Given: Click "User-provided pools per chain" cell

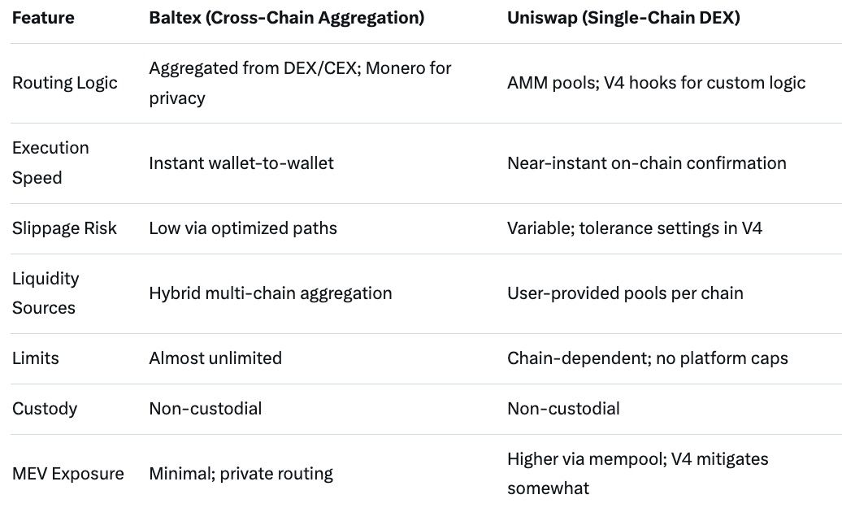Looking at the screenshot, I should [x=625, y=293].
